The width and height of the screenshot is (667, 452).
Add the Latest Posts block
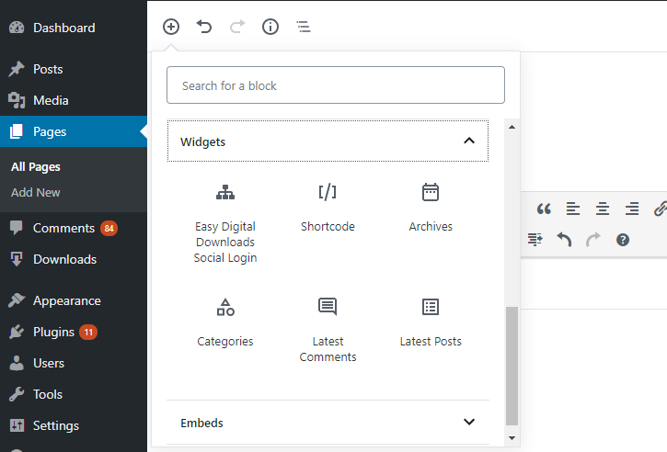(431, 322)
